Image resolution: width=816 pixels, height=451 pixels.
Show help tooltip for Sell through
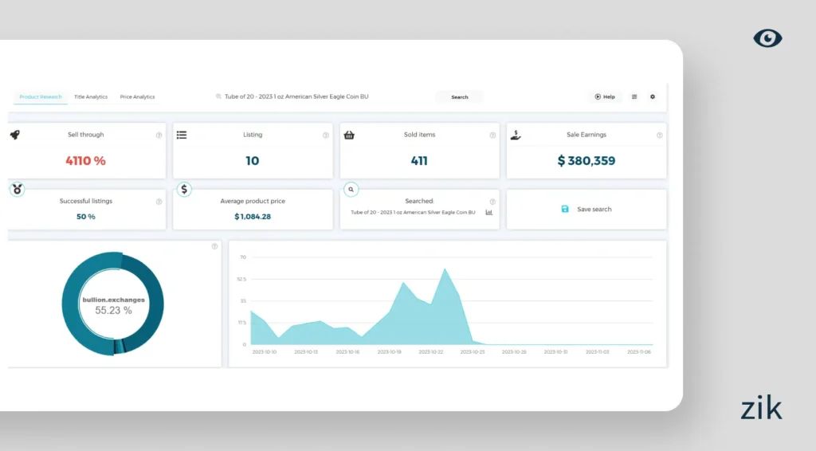click(x=159, y=135)
